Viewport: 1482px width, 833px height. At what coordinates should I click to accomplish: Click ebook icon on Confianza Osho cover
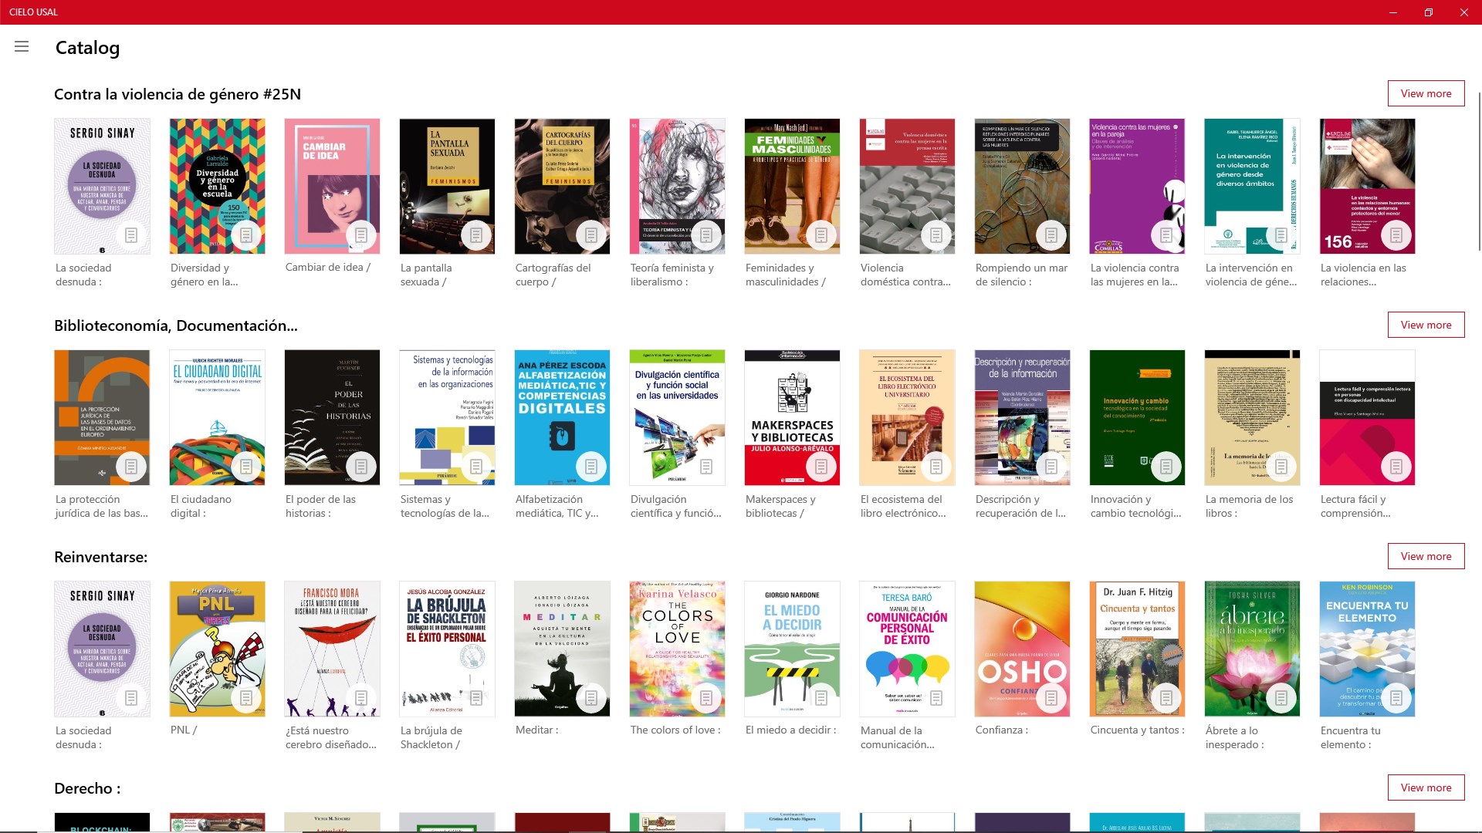pos(1051,698)
